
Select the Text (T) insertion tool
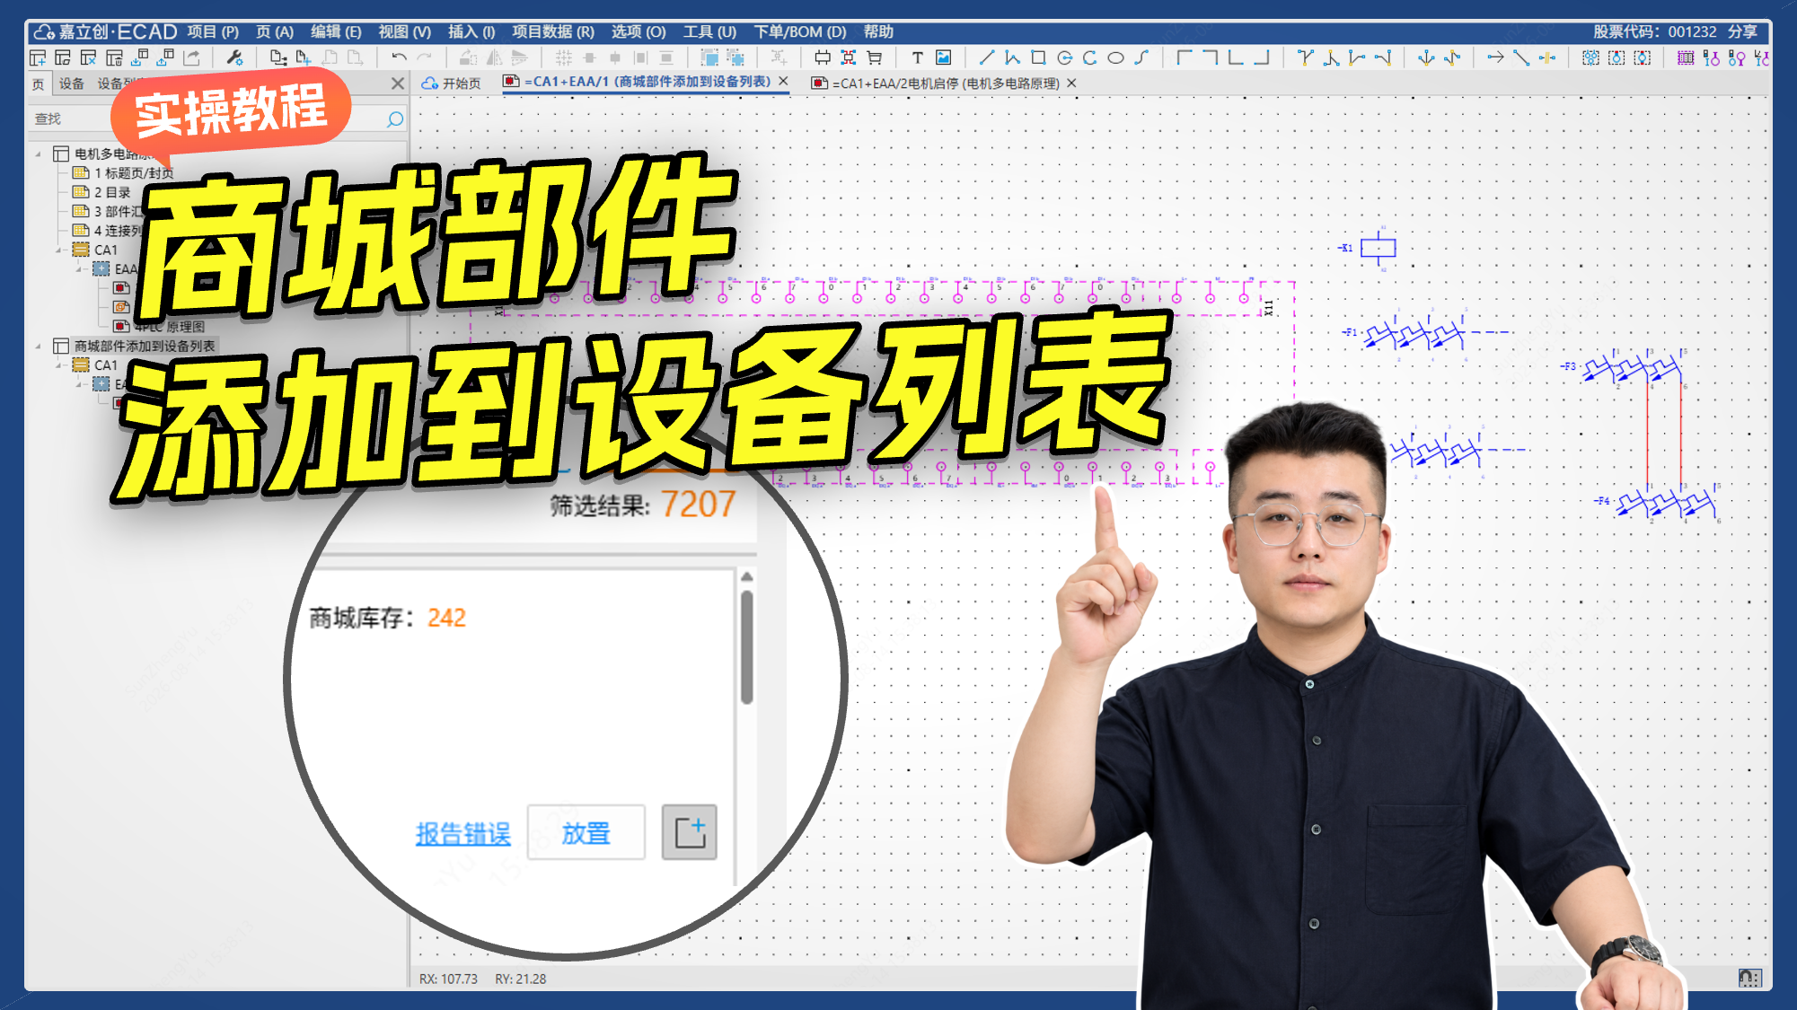(x=917, y=57)
